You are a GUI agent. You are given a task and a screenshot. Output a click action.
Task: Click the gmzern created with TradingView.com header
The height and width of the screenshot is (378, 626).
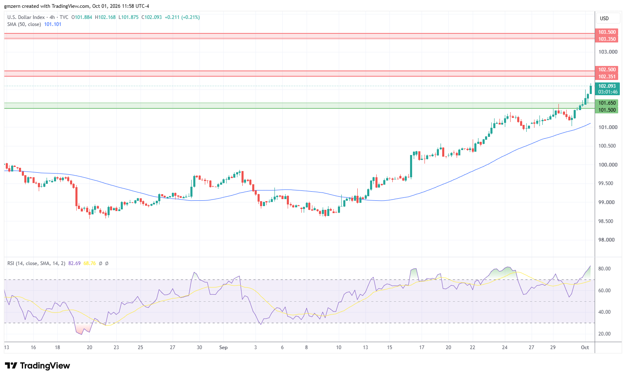[x=77, y=6]
